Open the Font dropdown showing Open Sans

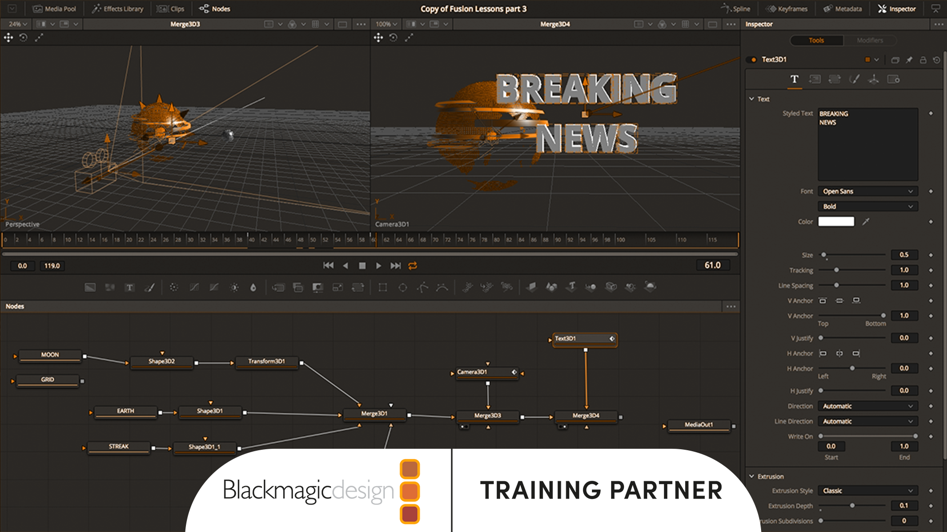pyautogui.click(x=868, y=191)
